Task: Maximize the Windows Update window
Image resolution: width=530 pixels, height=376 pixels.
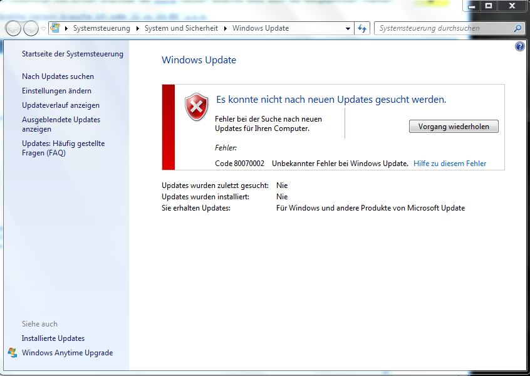Action: (489, 6)
